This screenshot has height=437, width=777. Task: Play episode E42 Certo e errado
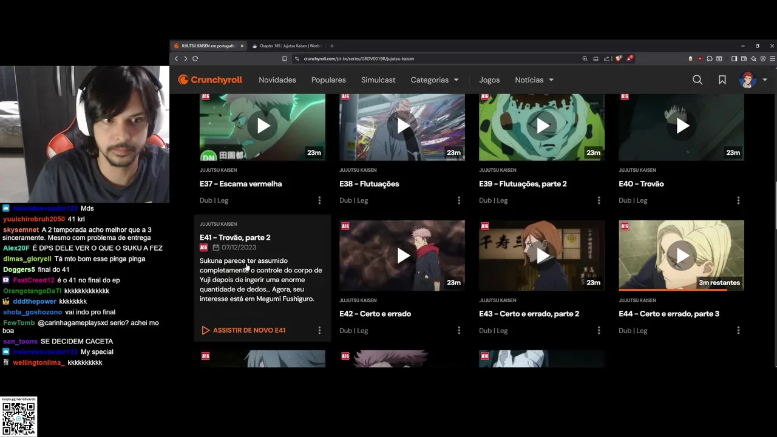[402, 256]
